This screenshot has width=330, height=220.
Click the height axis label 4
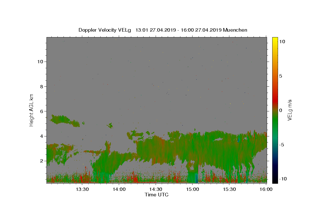42,136
